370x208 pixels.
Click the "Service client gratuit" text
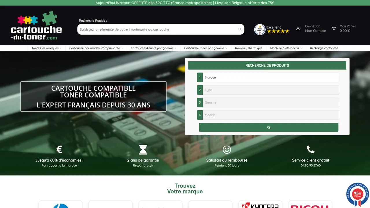coord(311,160)
